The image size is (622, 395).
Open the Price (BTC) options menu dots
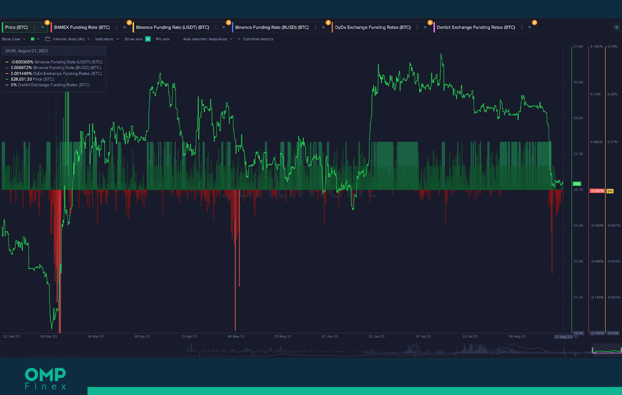click(35, 27)
